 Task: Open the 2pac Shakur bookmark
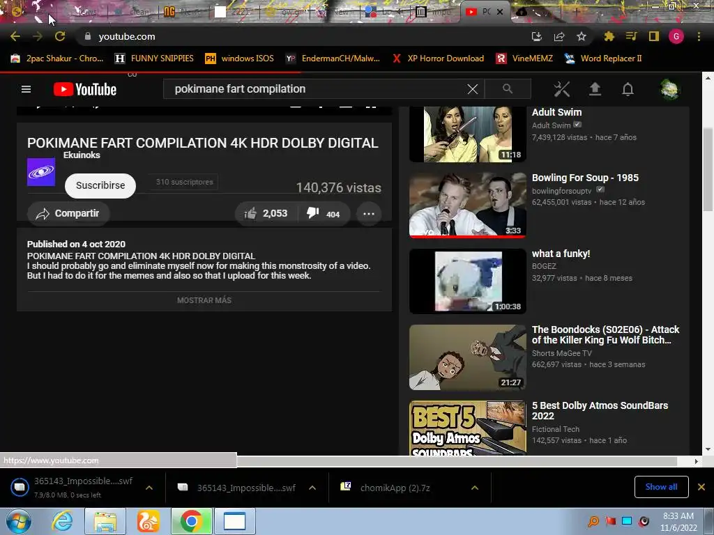click(57, 59)
